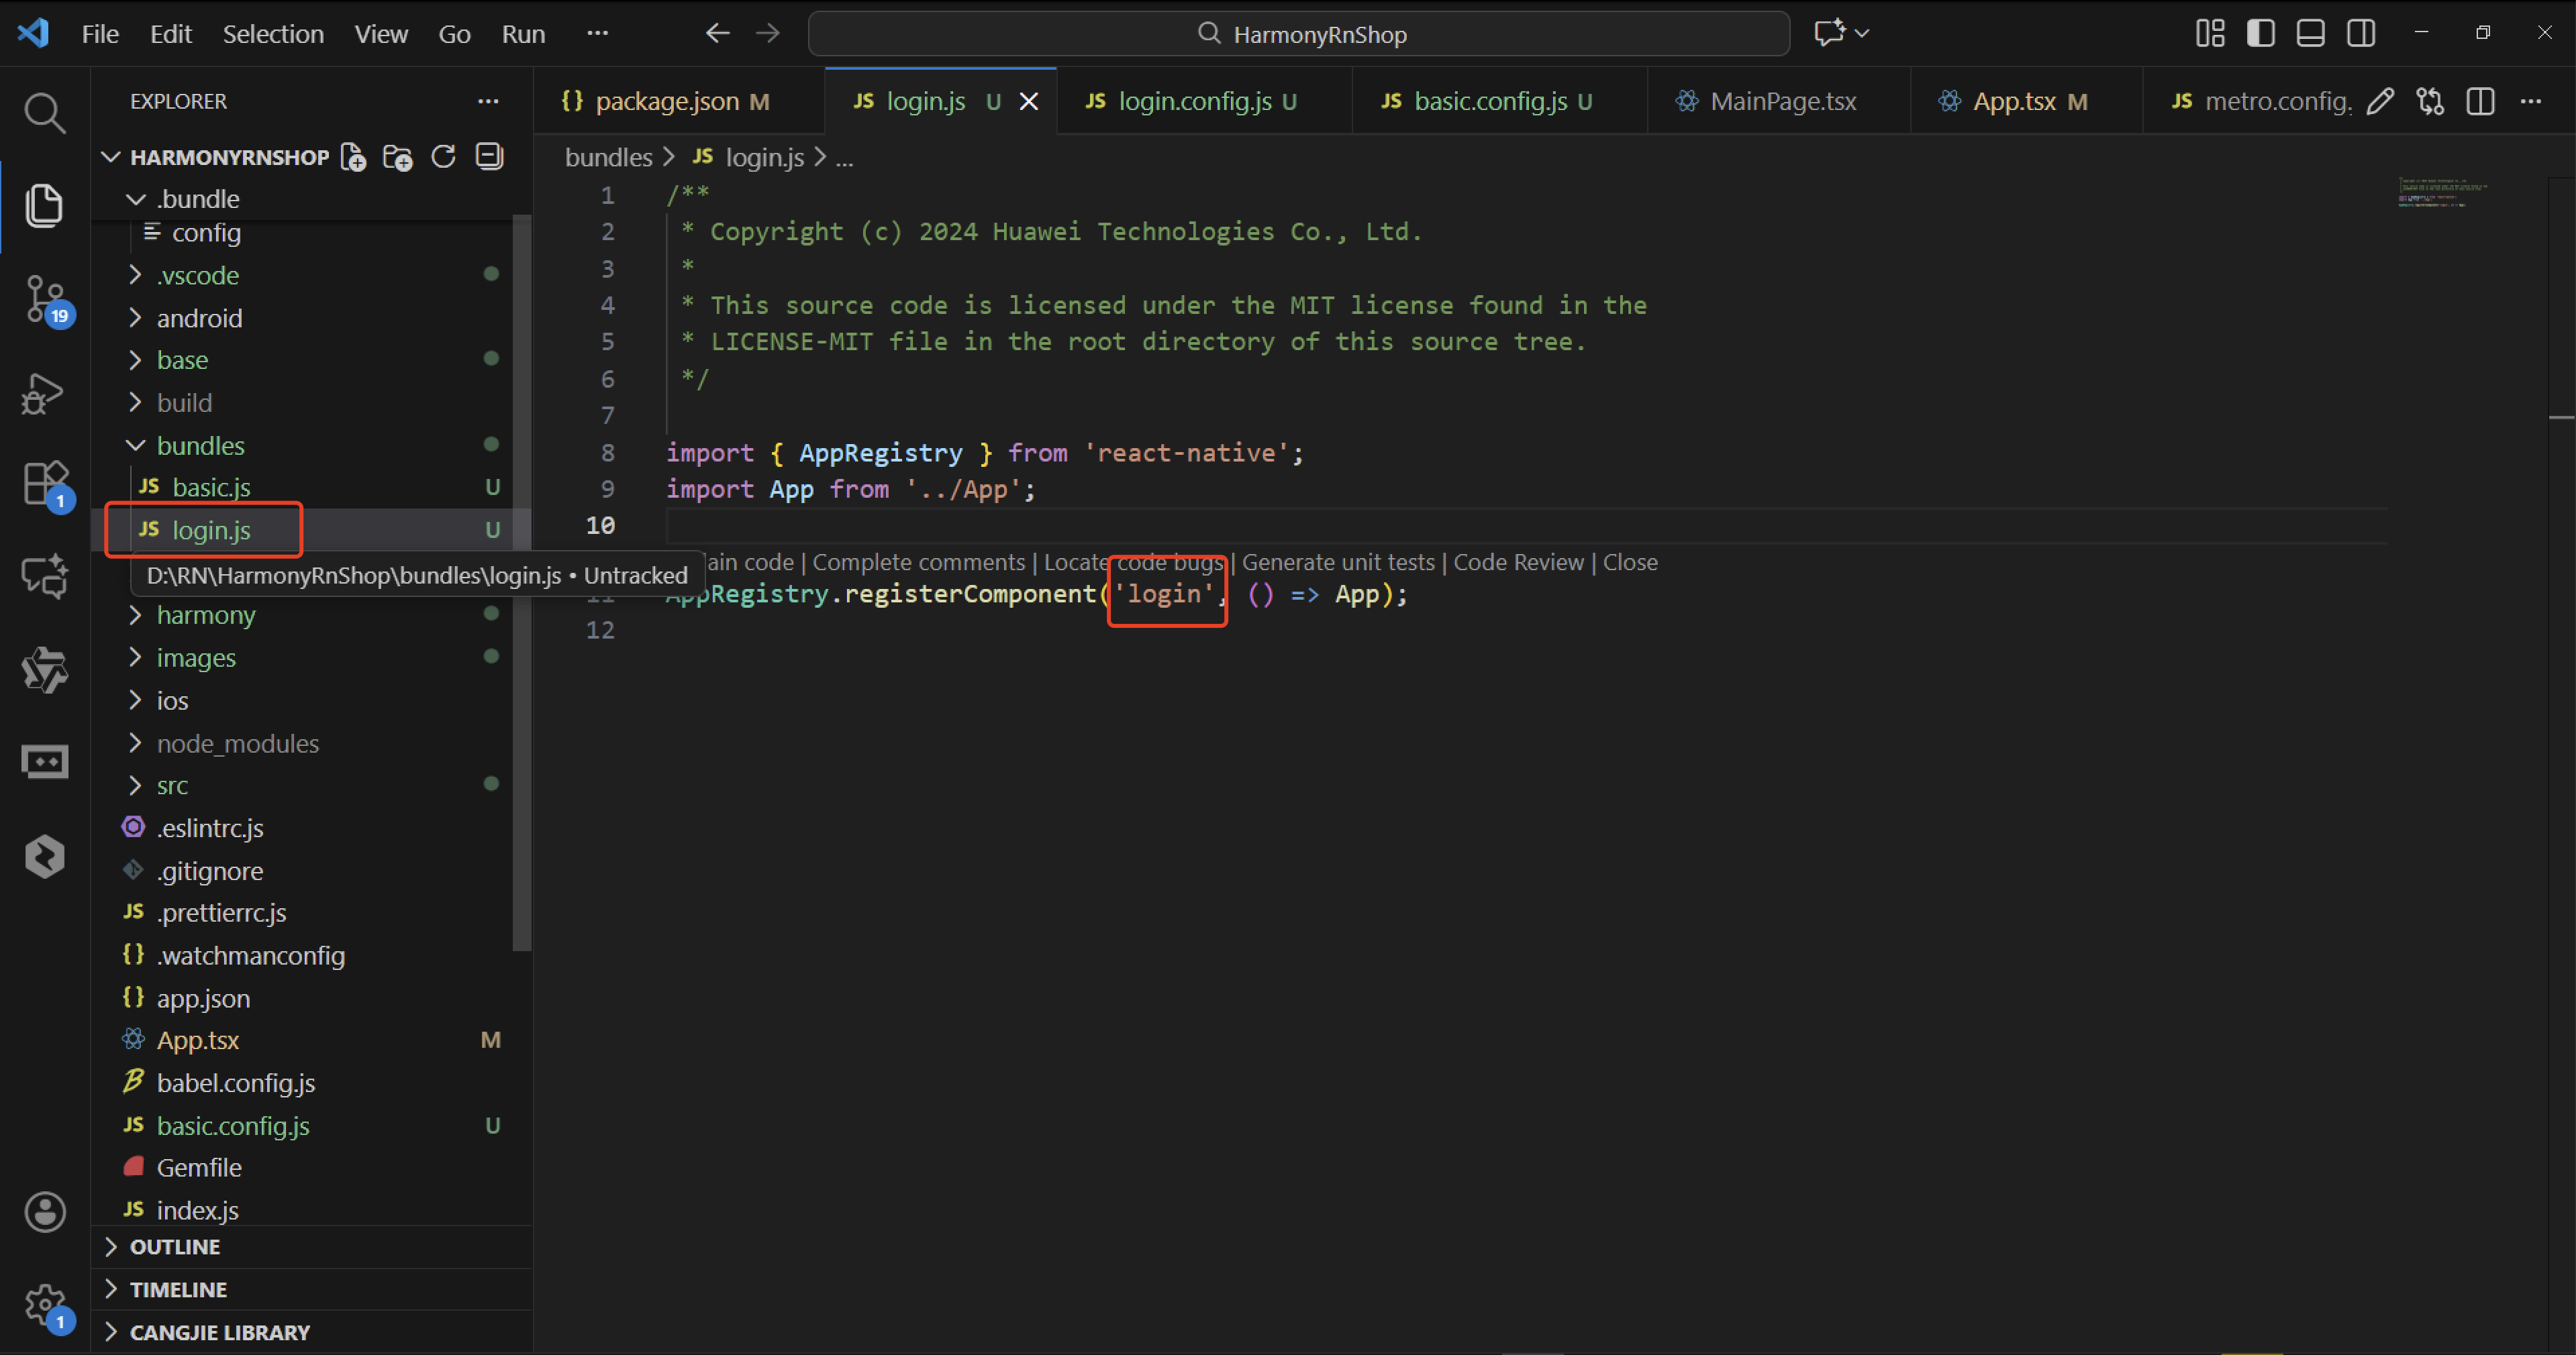Open editor more actions ellipsis

tap(2530, 101)
